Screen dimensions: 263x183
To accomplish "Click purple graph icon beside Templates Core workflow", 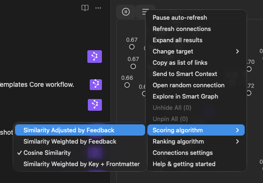I will pyautogui.click(x=96, y=84).
